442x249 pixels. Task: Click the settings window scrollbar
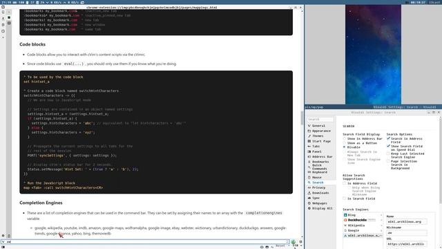click(441, 161)
